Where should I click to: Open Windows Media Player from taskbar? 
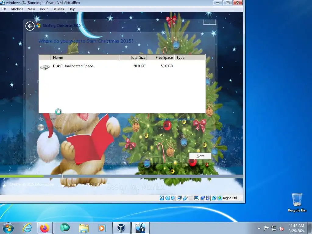(102, 228)
